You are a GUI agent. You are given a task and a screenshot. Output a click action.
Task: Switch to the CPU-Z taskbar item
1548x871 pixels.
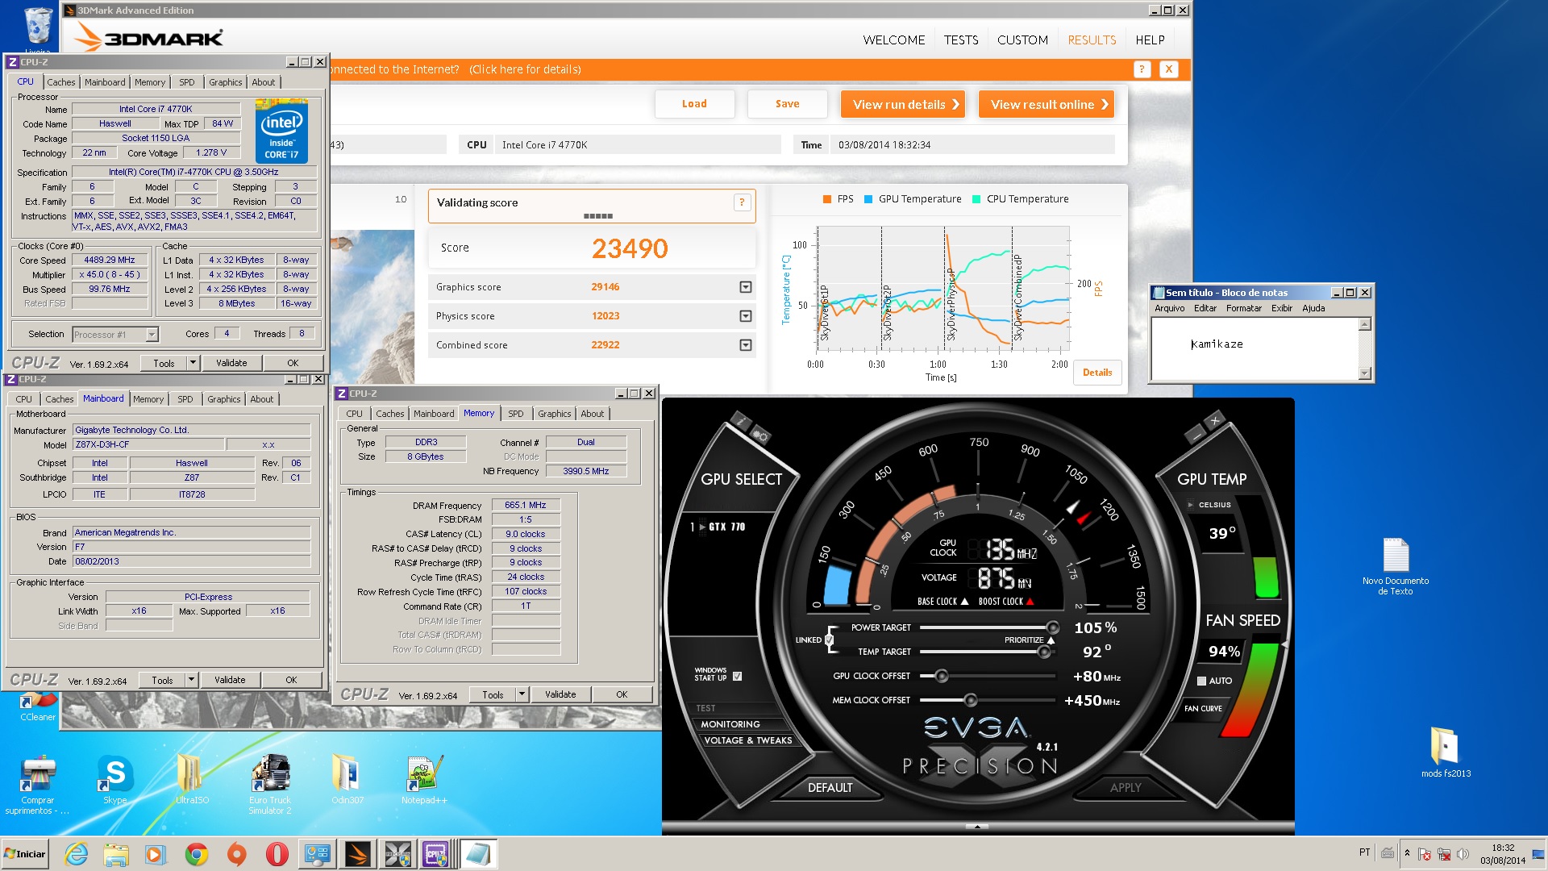click(437, 854)
